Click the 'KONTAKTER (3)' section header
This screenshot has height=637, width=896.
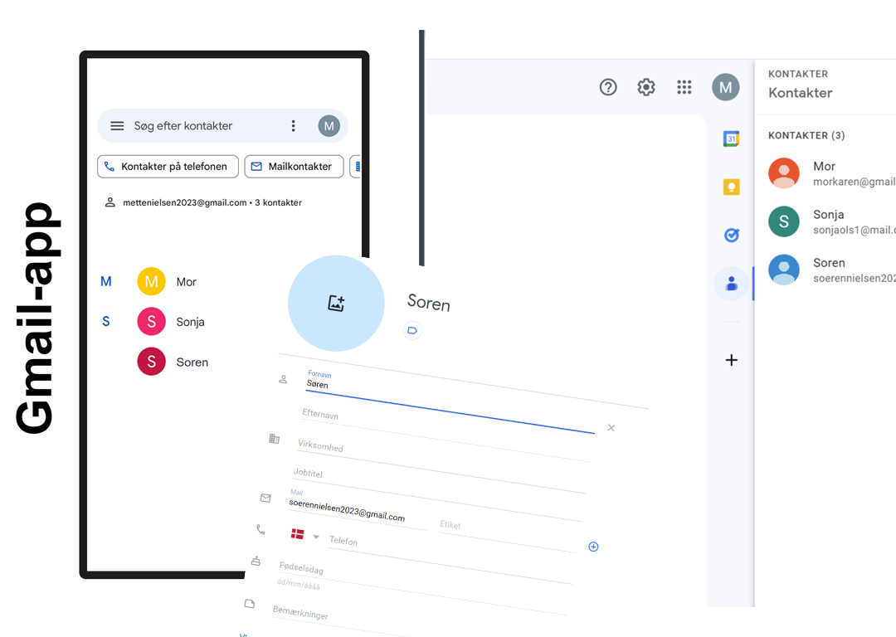[806, 135]
